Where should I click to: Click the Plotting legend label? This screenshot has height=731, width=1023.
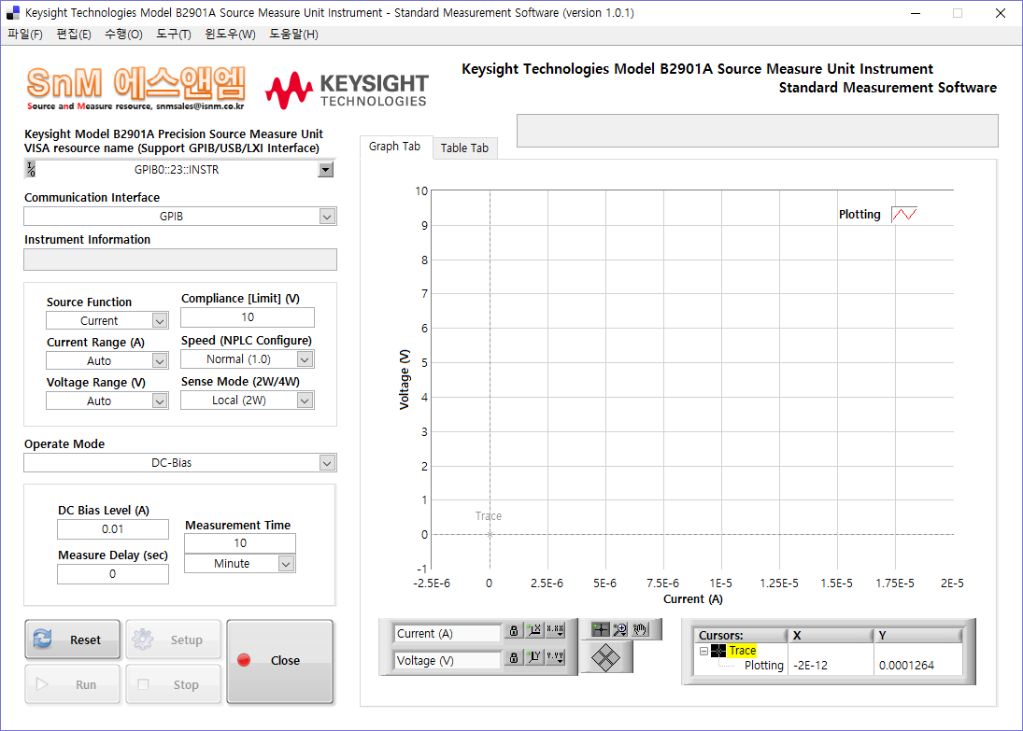click(860, 215)
